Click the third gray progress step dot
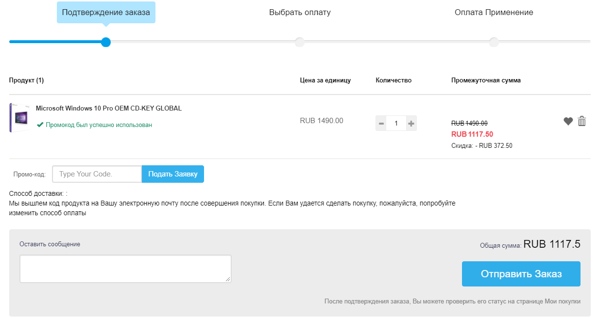 pyautogui.click(x=494, y=42)
